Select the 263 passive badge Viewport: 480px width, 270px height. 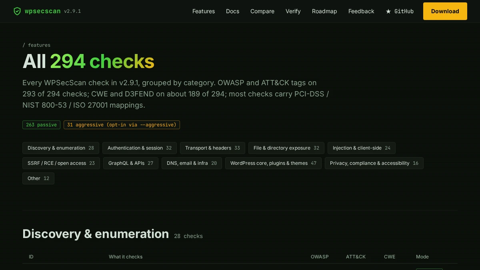41,125
